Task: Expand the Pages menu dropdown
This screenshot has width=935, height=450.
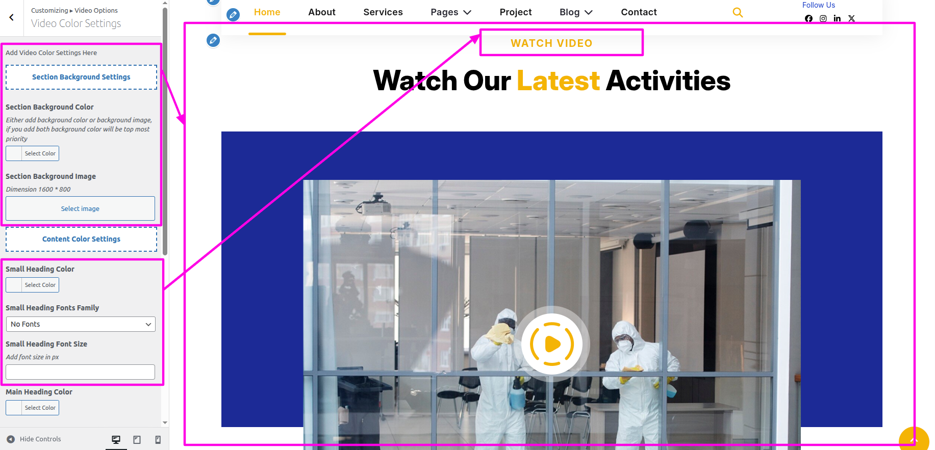Action: click(451, 12)
